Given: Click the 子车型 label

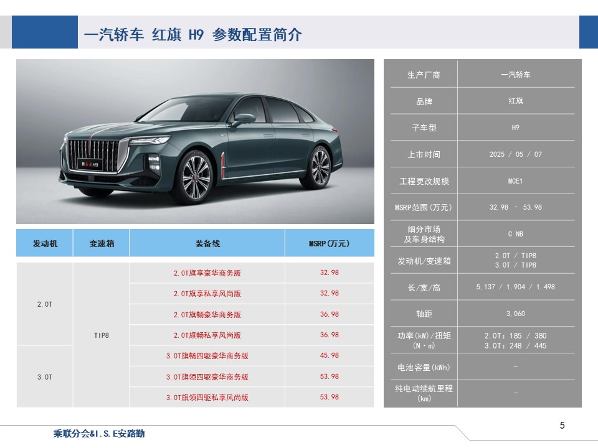Looking at the screenshot, I should tap(424, 128).
